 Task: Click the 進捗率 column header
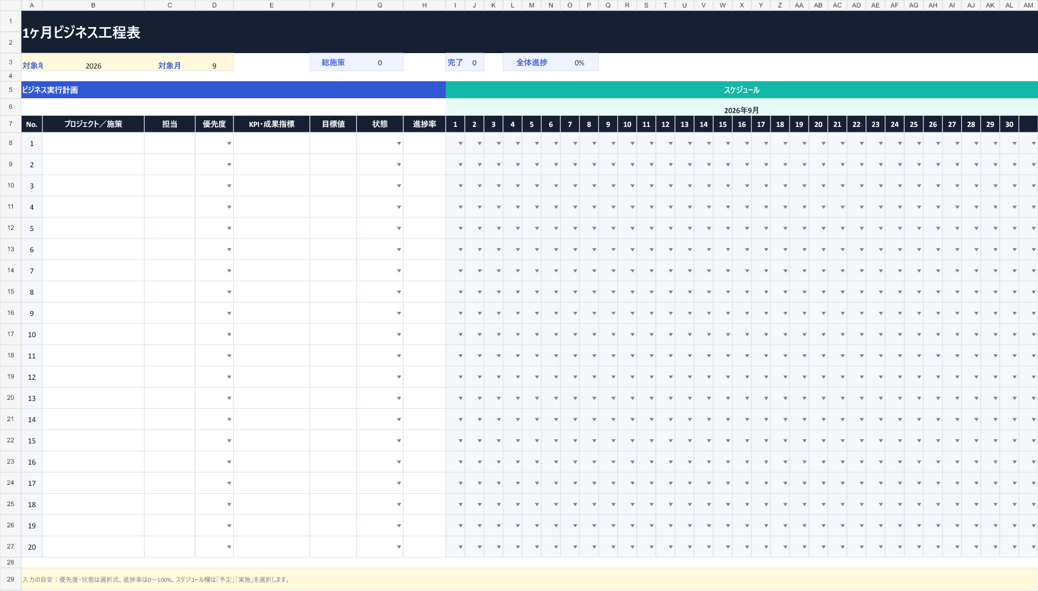pyautogui.click(x=425, y=124)
